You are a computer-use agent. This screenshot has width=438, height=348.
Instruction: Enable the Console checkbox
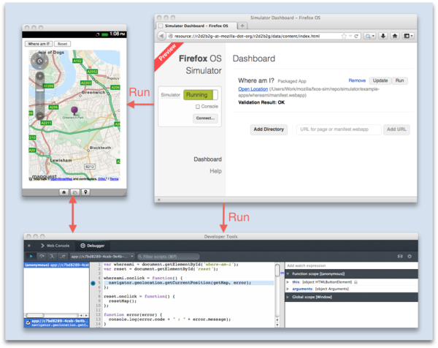coord(197,107)
